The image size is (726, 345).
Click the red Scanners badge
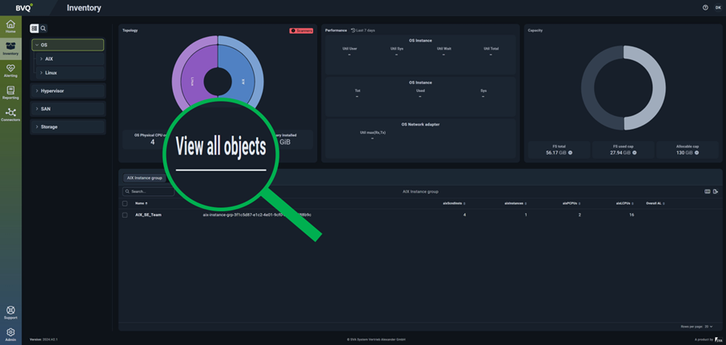click(301, 30)
